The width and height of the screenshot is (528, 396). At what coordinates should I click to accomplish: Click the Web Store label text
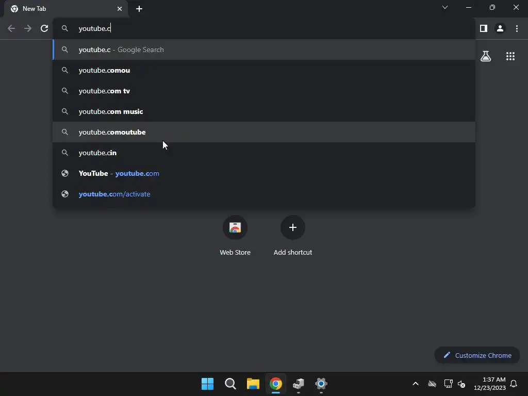coord(235,252)
